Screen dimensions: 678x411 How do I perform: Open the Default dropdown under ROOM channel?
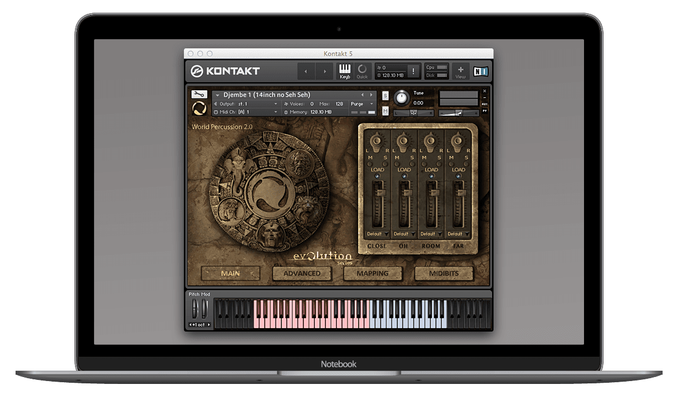(431, 234)
